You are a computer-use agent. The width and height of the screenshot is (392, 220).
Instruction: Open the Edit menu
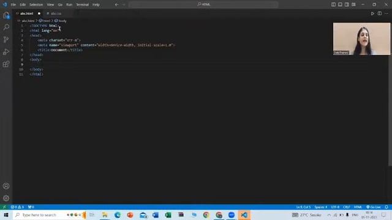pos(23,4)
